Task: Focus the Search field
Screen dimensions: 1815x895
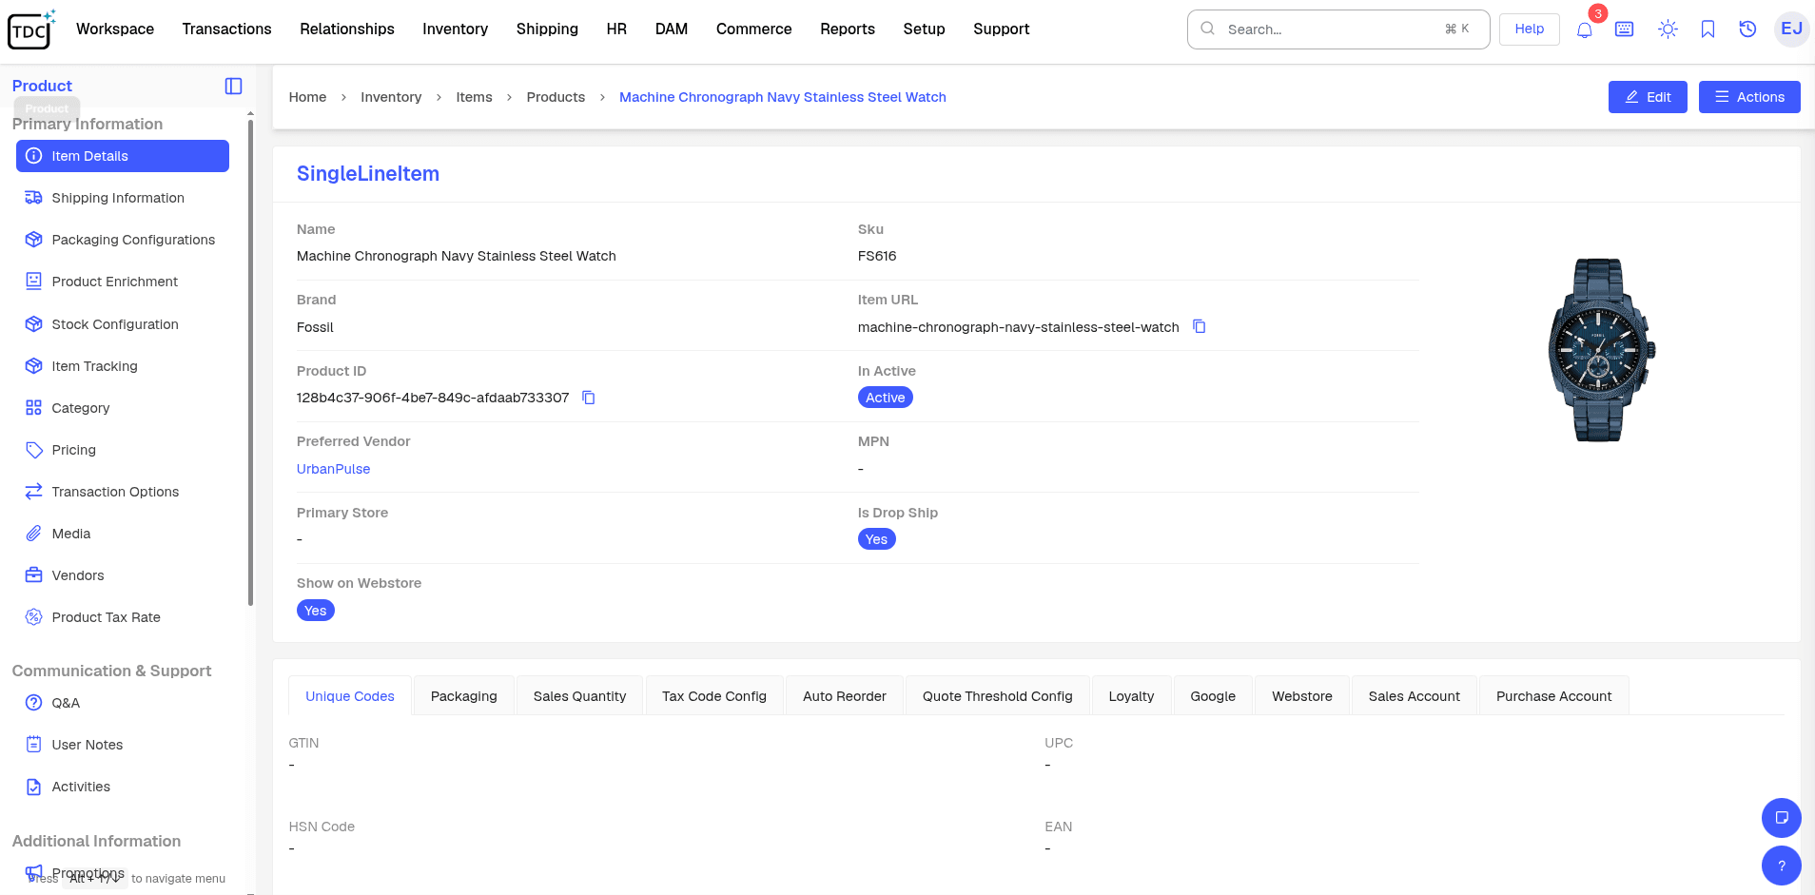Action: tap(1338, 29)
